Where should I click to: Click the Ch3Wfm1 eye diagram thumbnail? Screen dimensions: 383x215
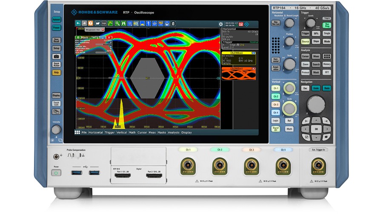click(238, 74)
